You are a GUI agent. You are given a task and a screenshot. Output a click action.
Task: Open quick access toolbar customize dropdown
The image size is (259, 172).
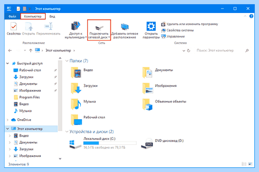click(x=30, y=9)
